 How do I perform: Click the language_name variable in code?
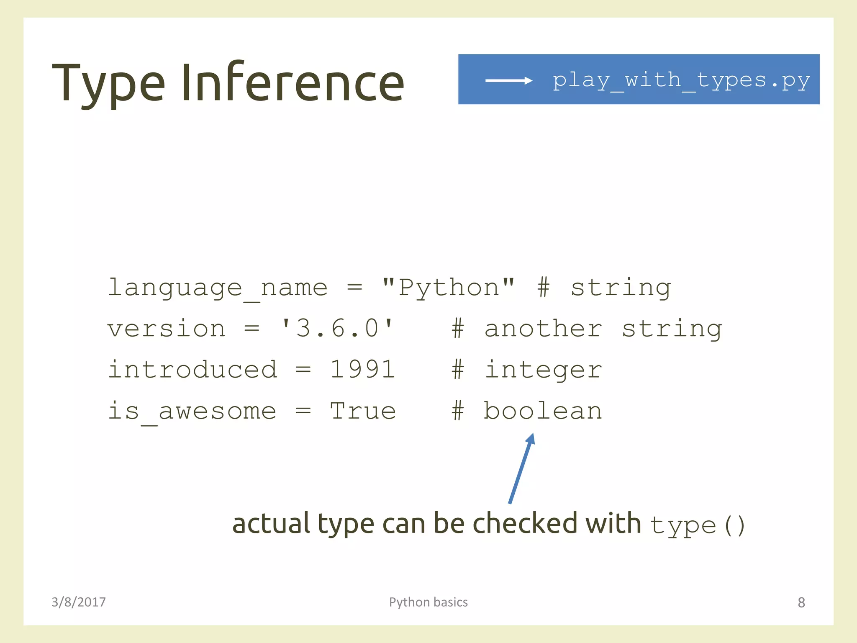click(218, 288)
